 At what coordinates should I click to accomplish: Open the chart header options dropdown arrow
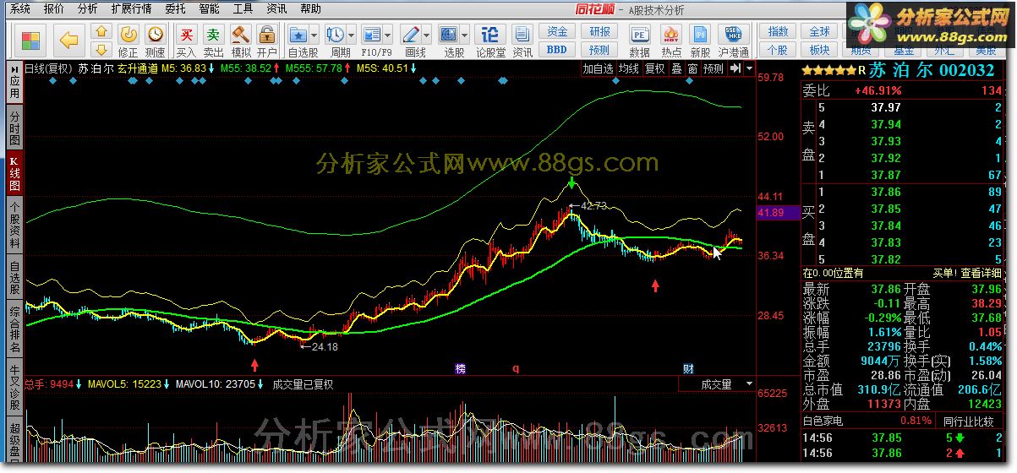pos(749,68)
